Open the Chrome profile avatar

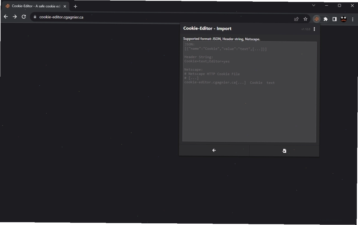(343, 19)
